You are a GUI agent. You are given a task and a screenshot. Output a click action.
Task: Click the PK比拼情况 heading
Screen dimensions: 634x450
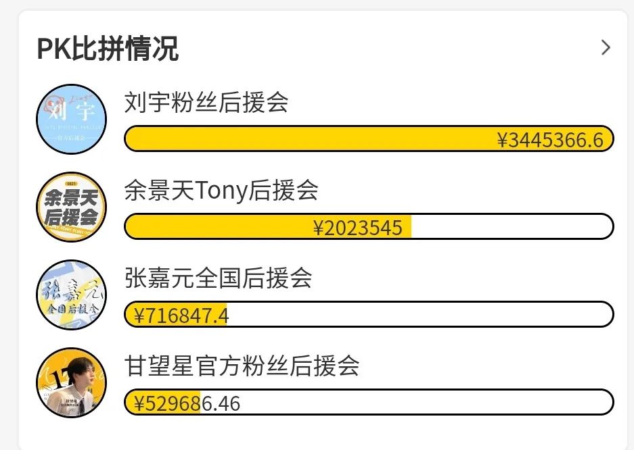[108, 49]
